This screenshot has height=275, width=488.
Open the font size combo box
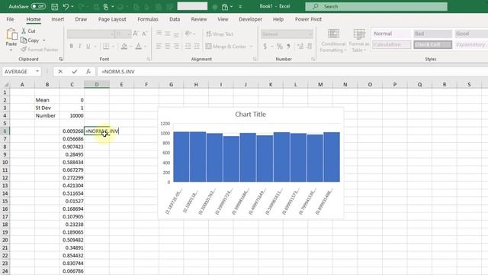click(123, 34)
